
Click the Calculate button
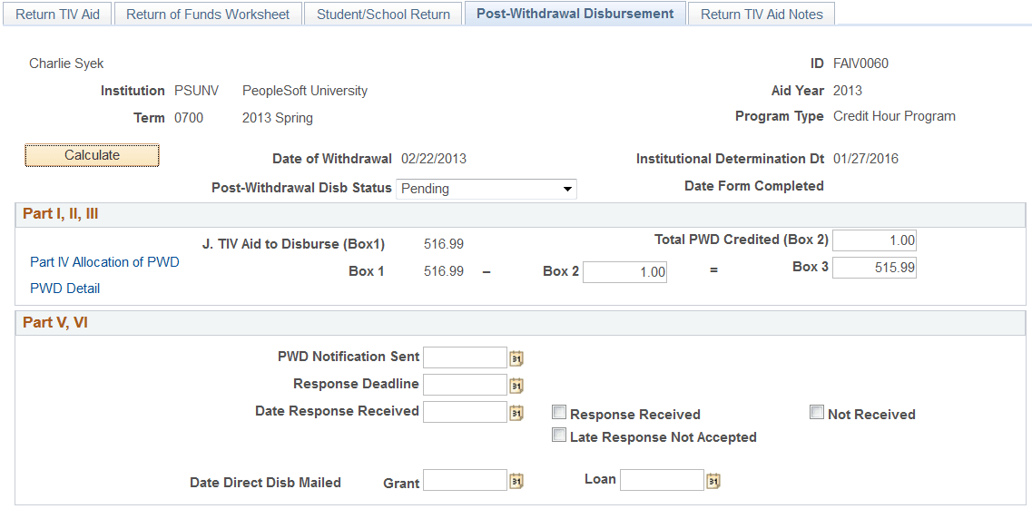(x=93, y=155)
